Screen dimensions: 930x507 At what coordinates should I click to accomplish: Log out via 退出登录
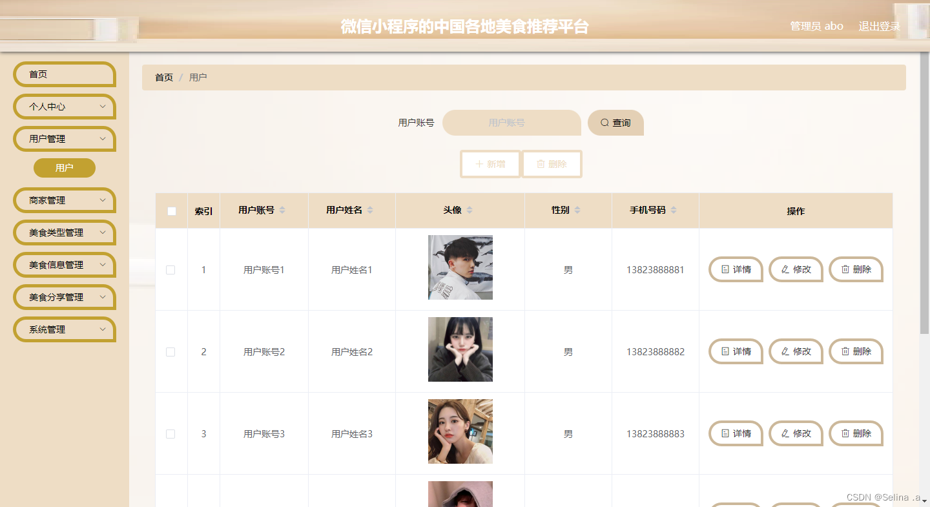tap(879, 26)
